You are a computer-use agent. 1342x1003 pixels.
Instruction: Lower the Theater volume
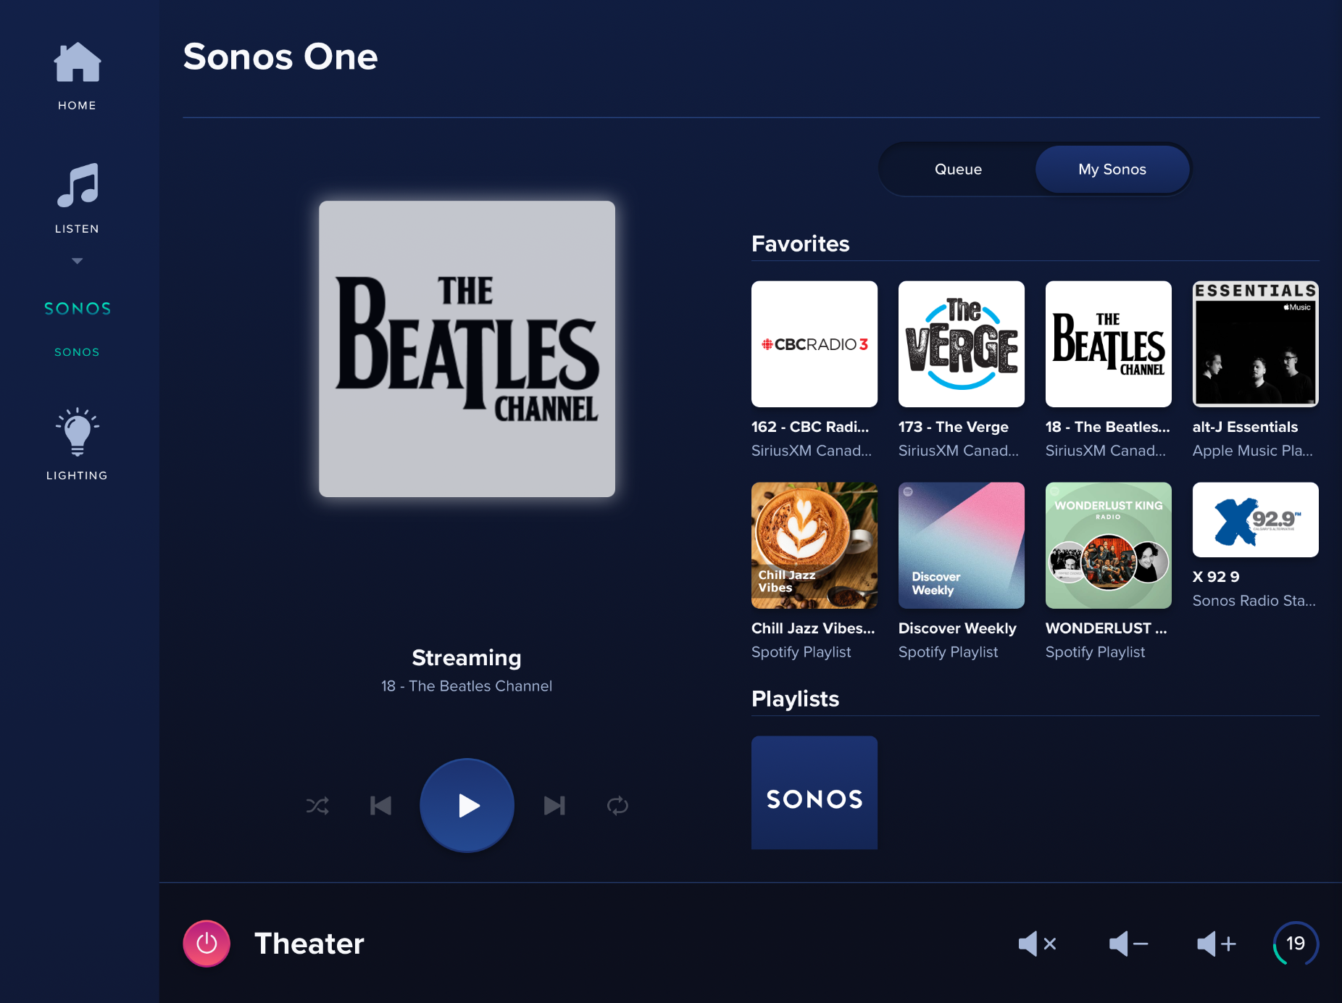tap(1128, 944)
